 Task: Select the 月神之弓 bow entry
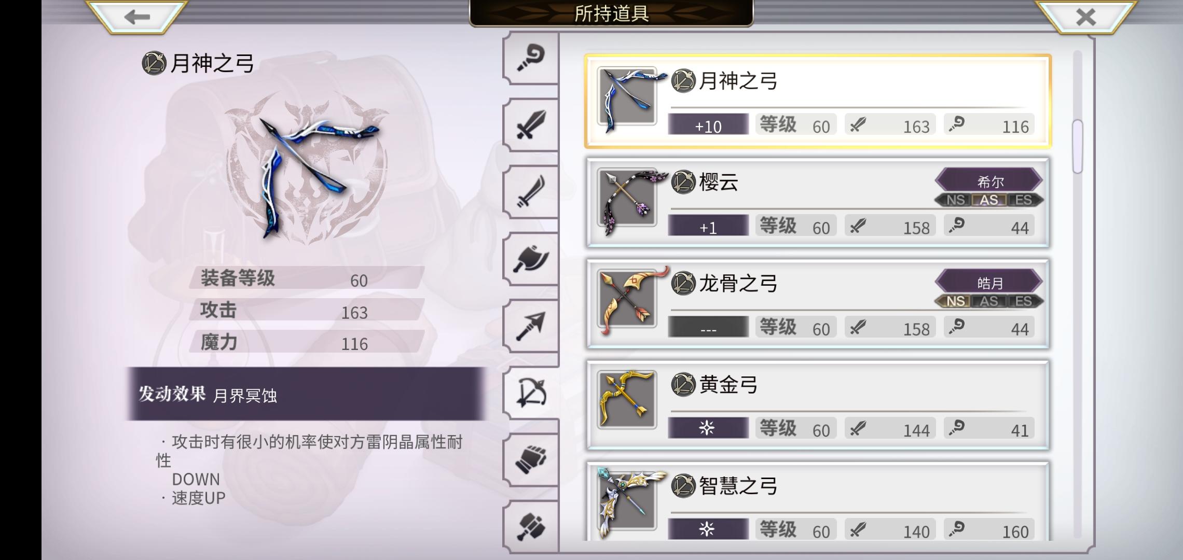tap(818, 101)
